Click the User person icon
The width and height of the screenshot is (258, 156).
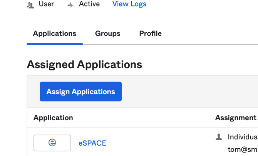tap(30, 5)
